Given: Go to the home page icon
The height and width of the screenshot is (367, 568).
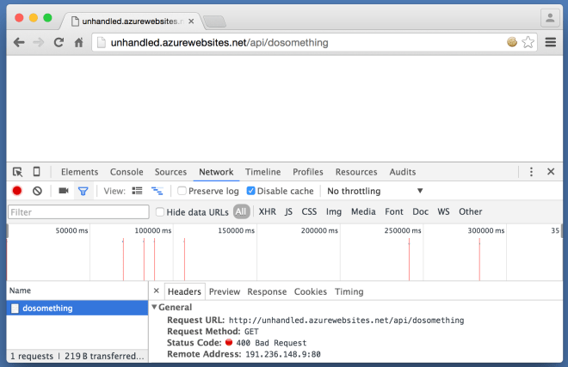Looking at the screenshot, I should pyautogui.click(x=78, y=43).
